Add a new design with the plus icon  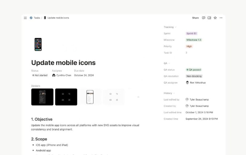point(138,97)
